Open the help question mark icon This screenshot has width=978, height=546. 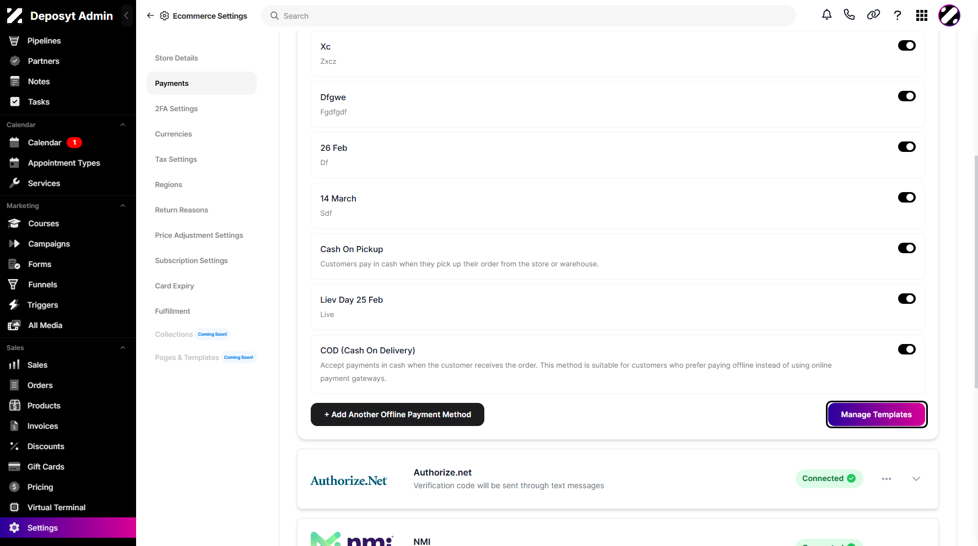pyautogui.click(x=898, y=15)
